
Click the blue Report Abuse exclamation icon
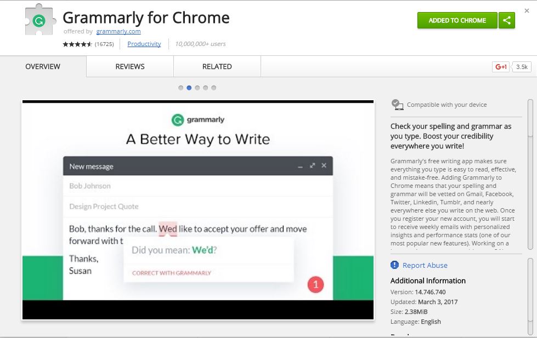click(x=394, y=265)
